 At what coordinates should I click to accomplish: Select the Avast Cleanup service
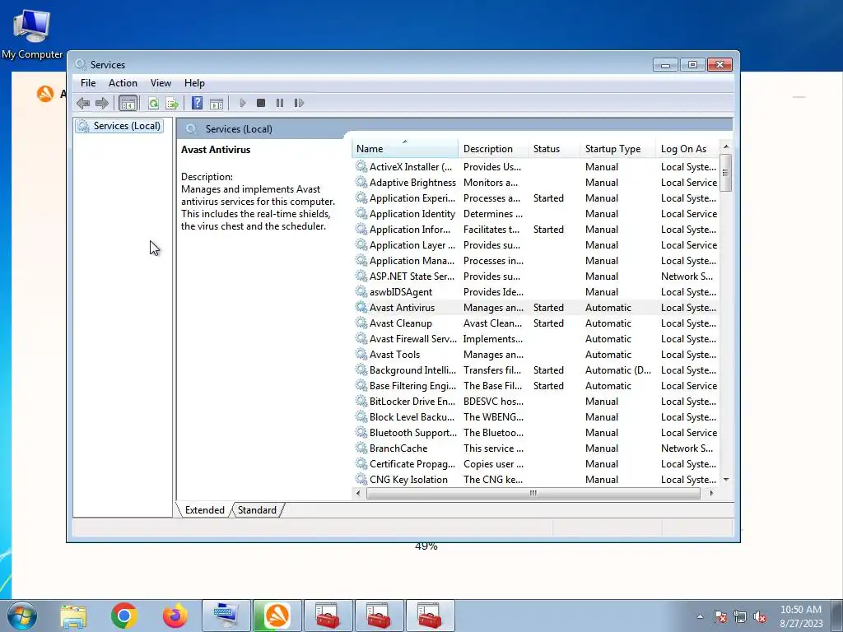536,323
